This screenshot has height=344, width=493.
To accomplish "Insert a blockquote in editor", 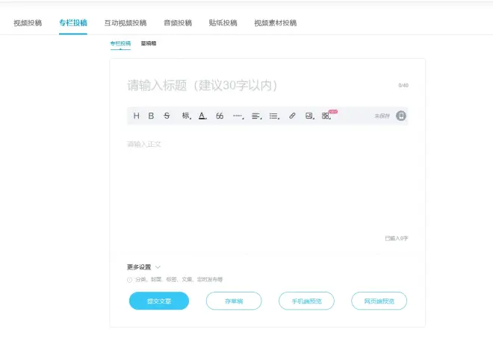I will click(220, 116).
